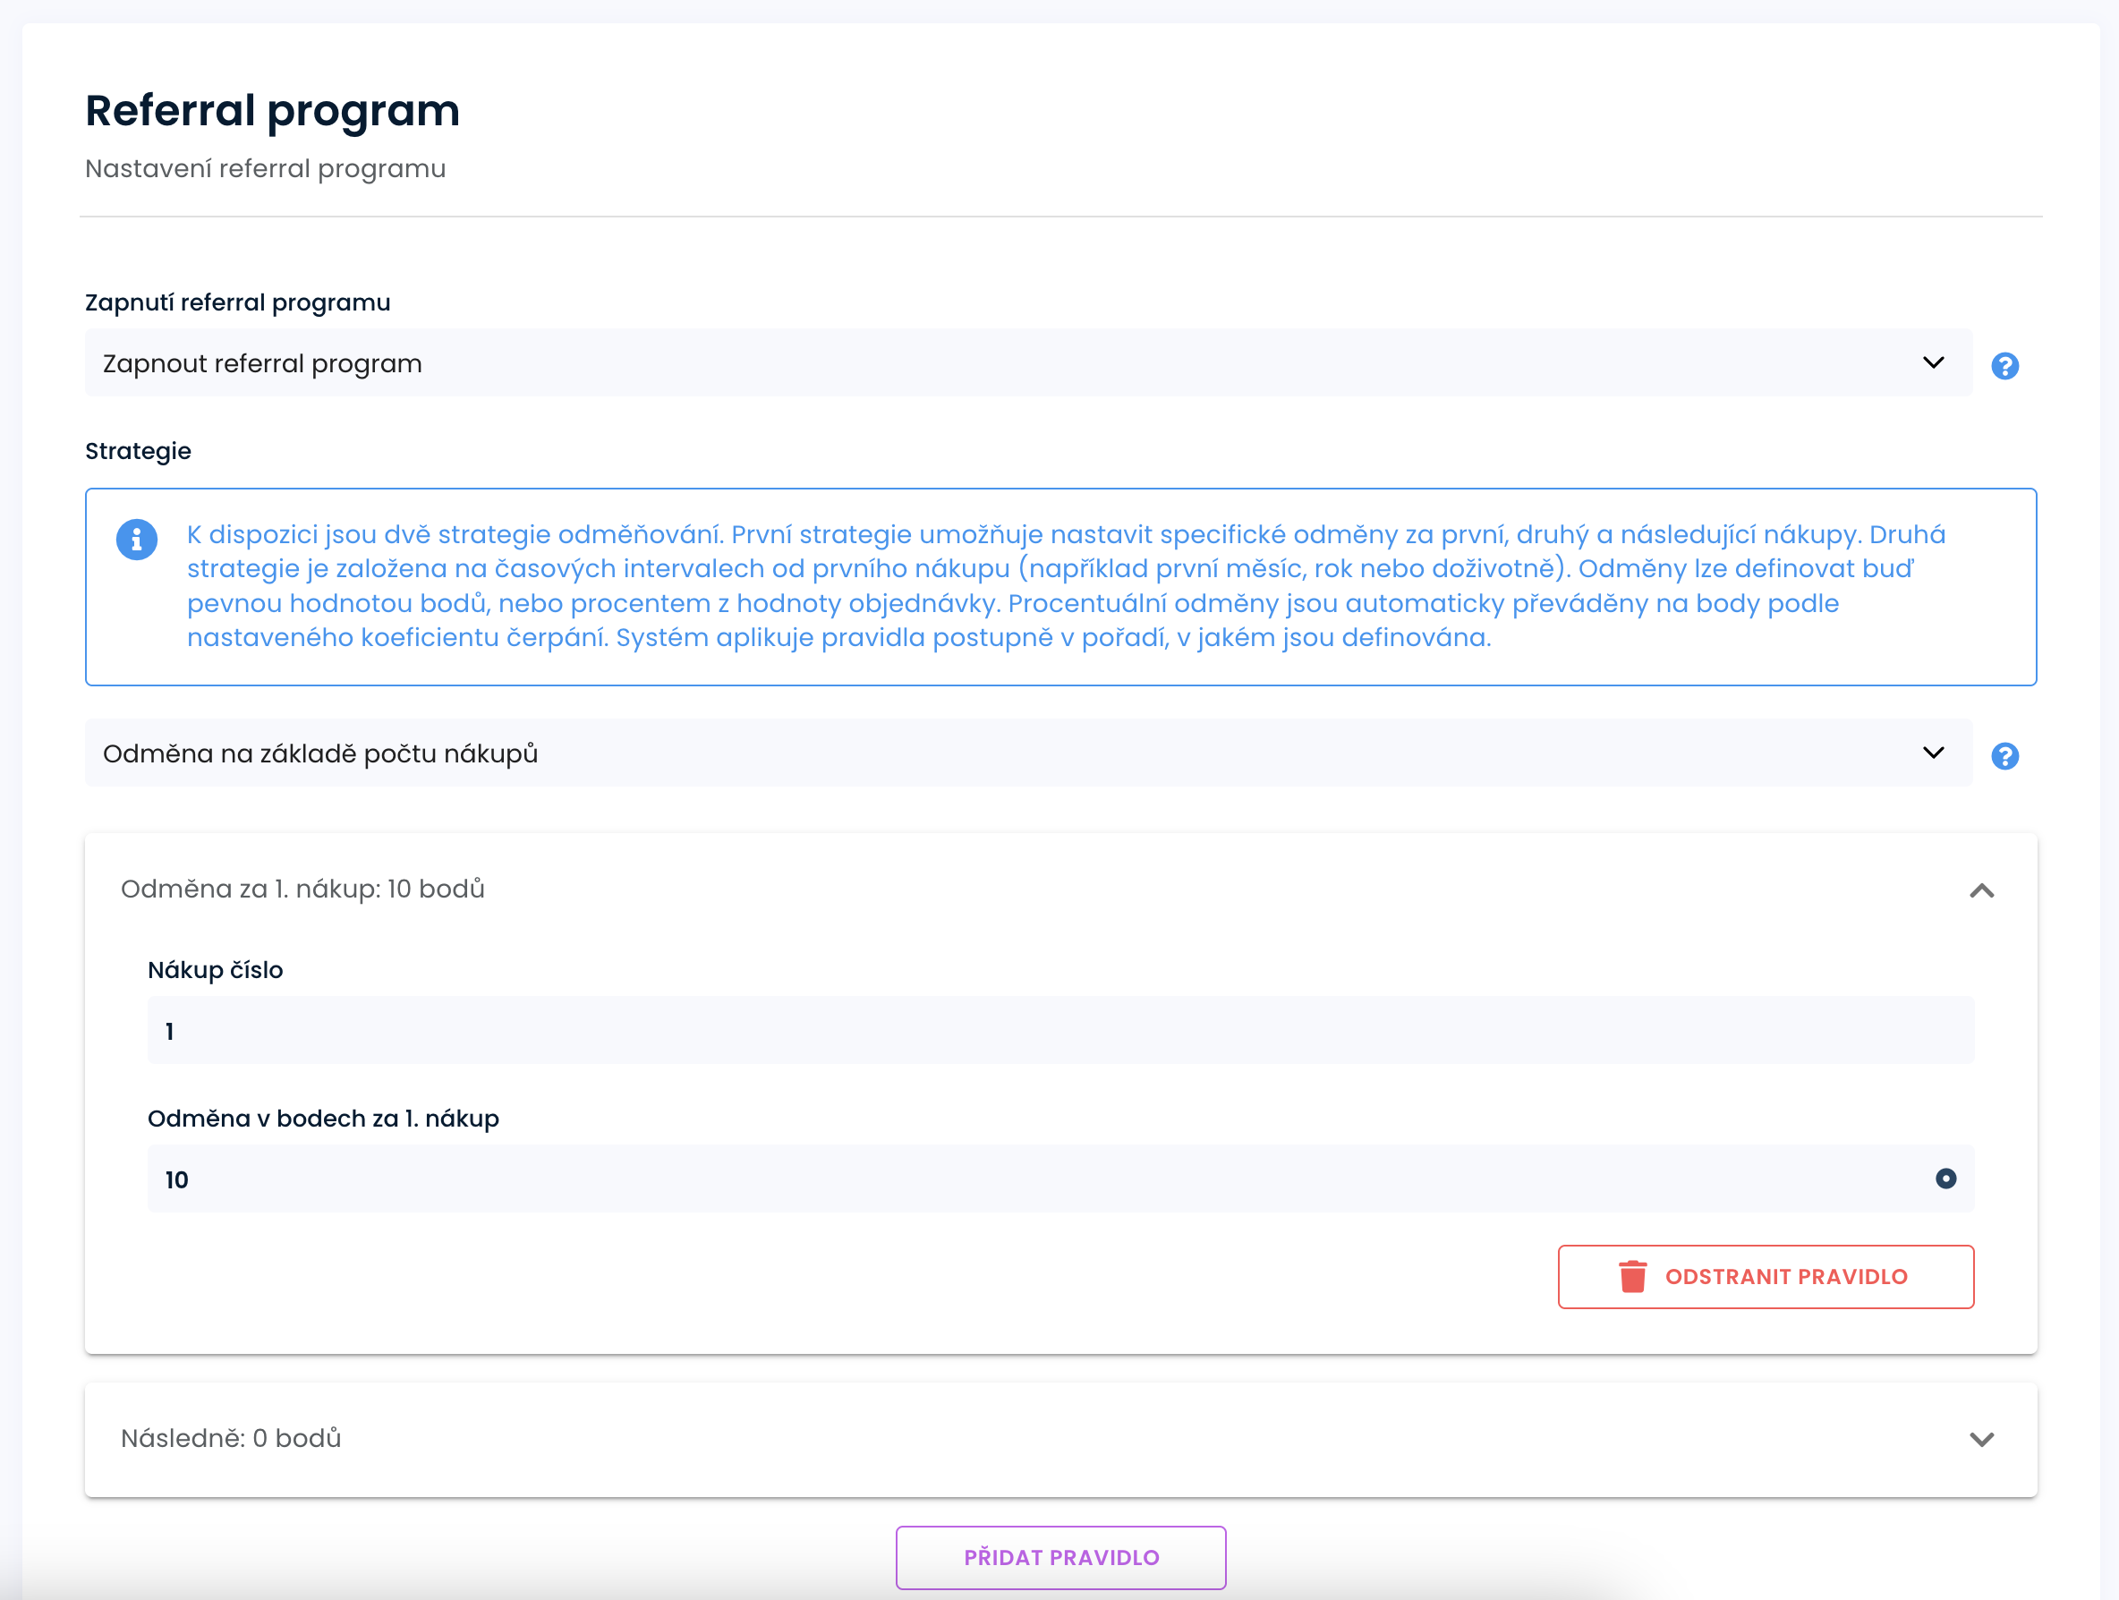Focus the Nákup číslo input field
This screenshot has height=1600, width=2119.
(1060, 1031)
